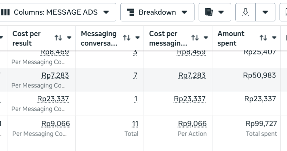
Task: Sort by Cost per result arrows icon
Action: (58, 38)
